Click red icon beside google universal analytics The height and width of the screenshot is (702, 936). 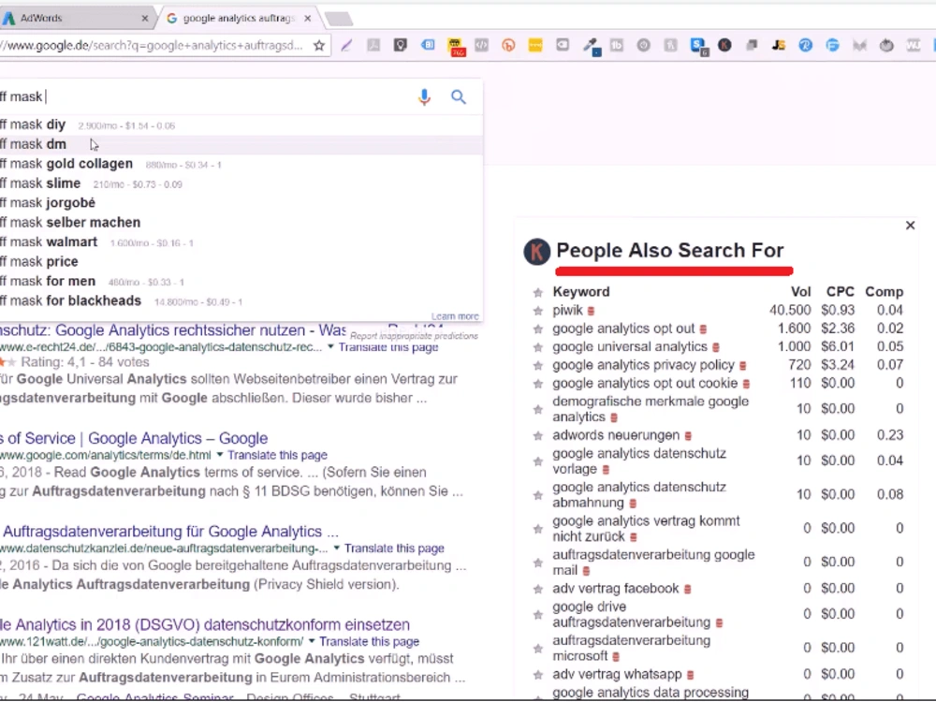(x=716, y=347)
